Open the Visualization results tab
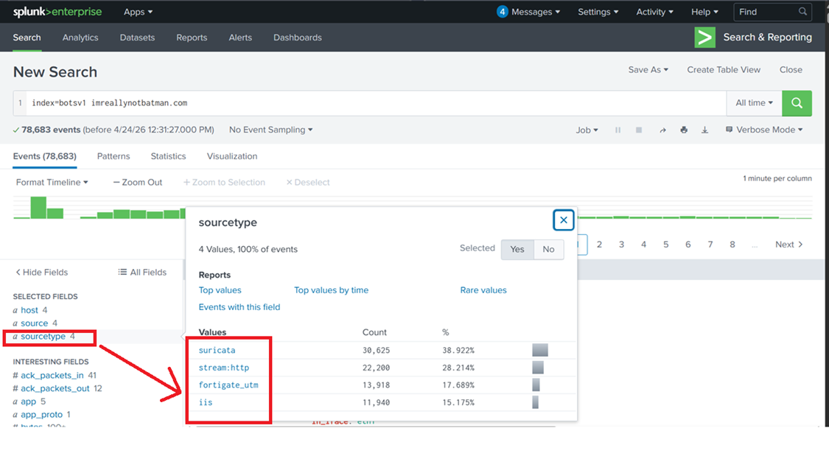The height and width of the screenshot is (470, 829). (x=232, y=156)
